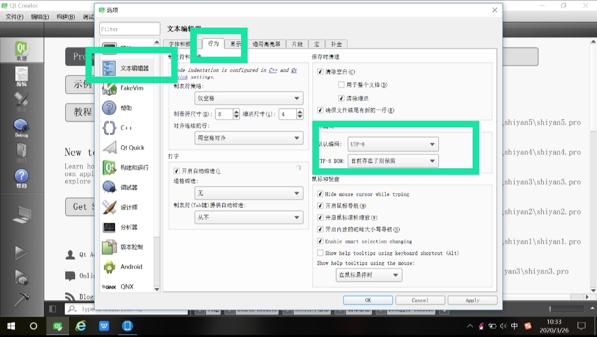Open Windows notification center icon
This screenshot has width=597, height=337.
click(582, 326)
